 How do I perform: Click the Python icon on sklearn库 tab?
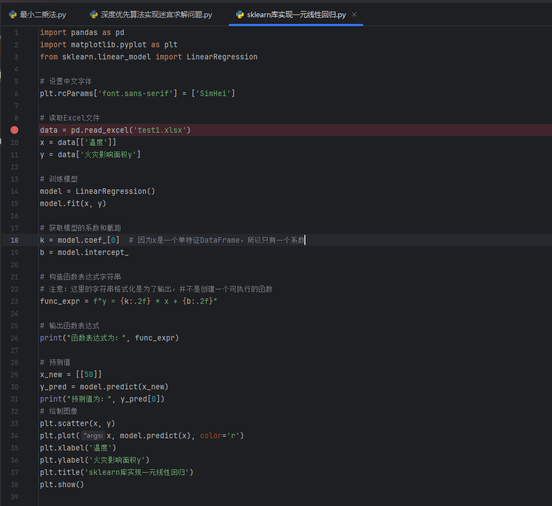(x=240, y=14)
